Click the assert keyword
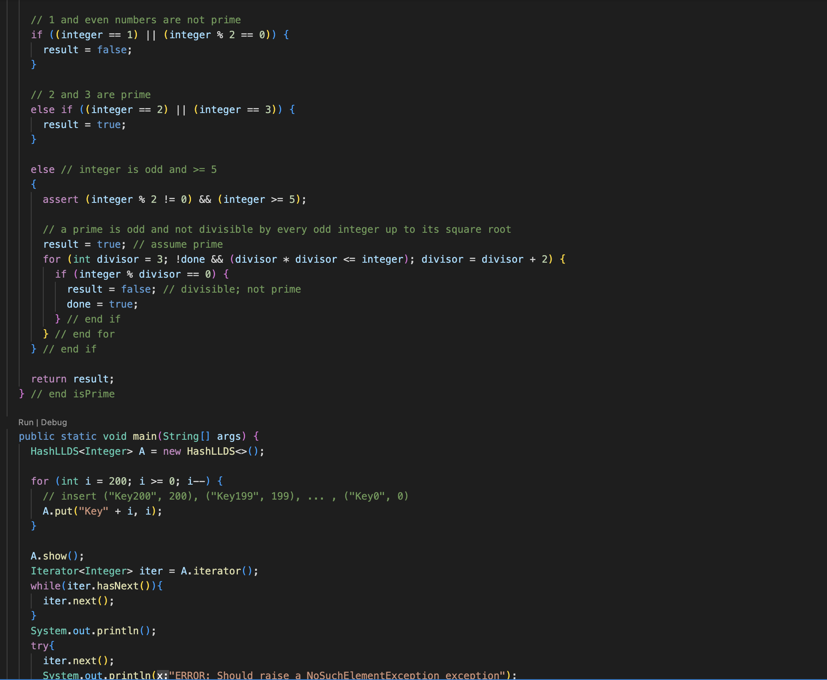Screen dimensions: 827x680 coord(60,200)
